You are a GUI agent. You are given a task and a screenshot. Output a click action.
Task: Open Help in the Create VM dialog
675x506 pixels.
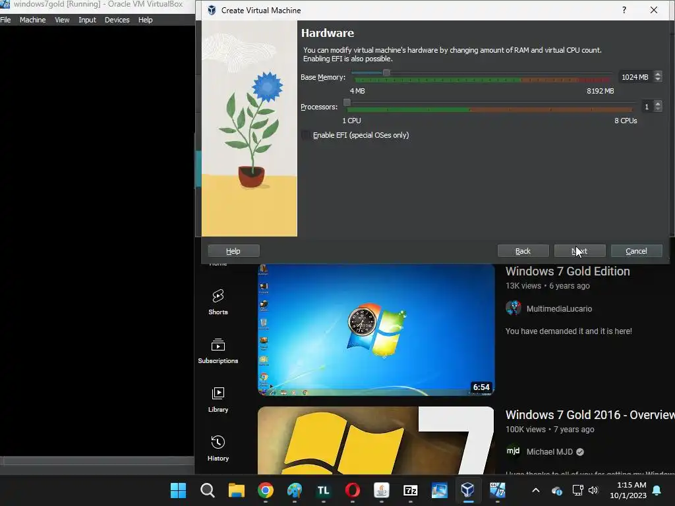[x=233, y=251]
